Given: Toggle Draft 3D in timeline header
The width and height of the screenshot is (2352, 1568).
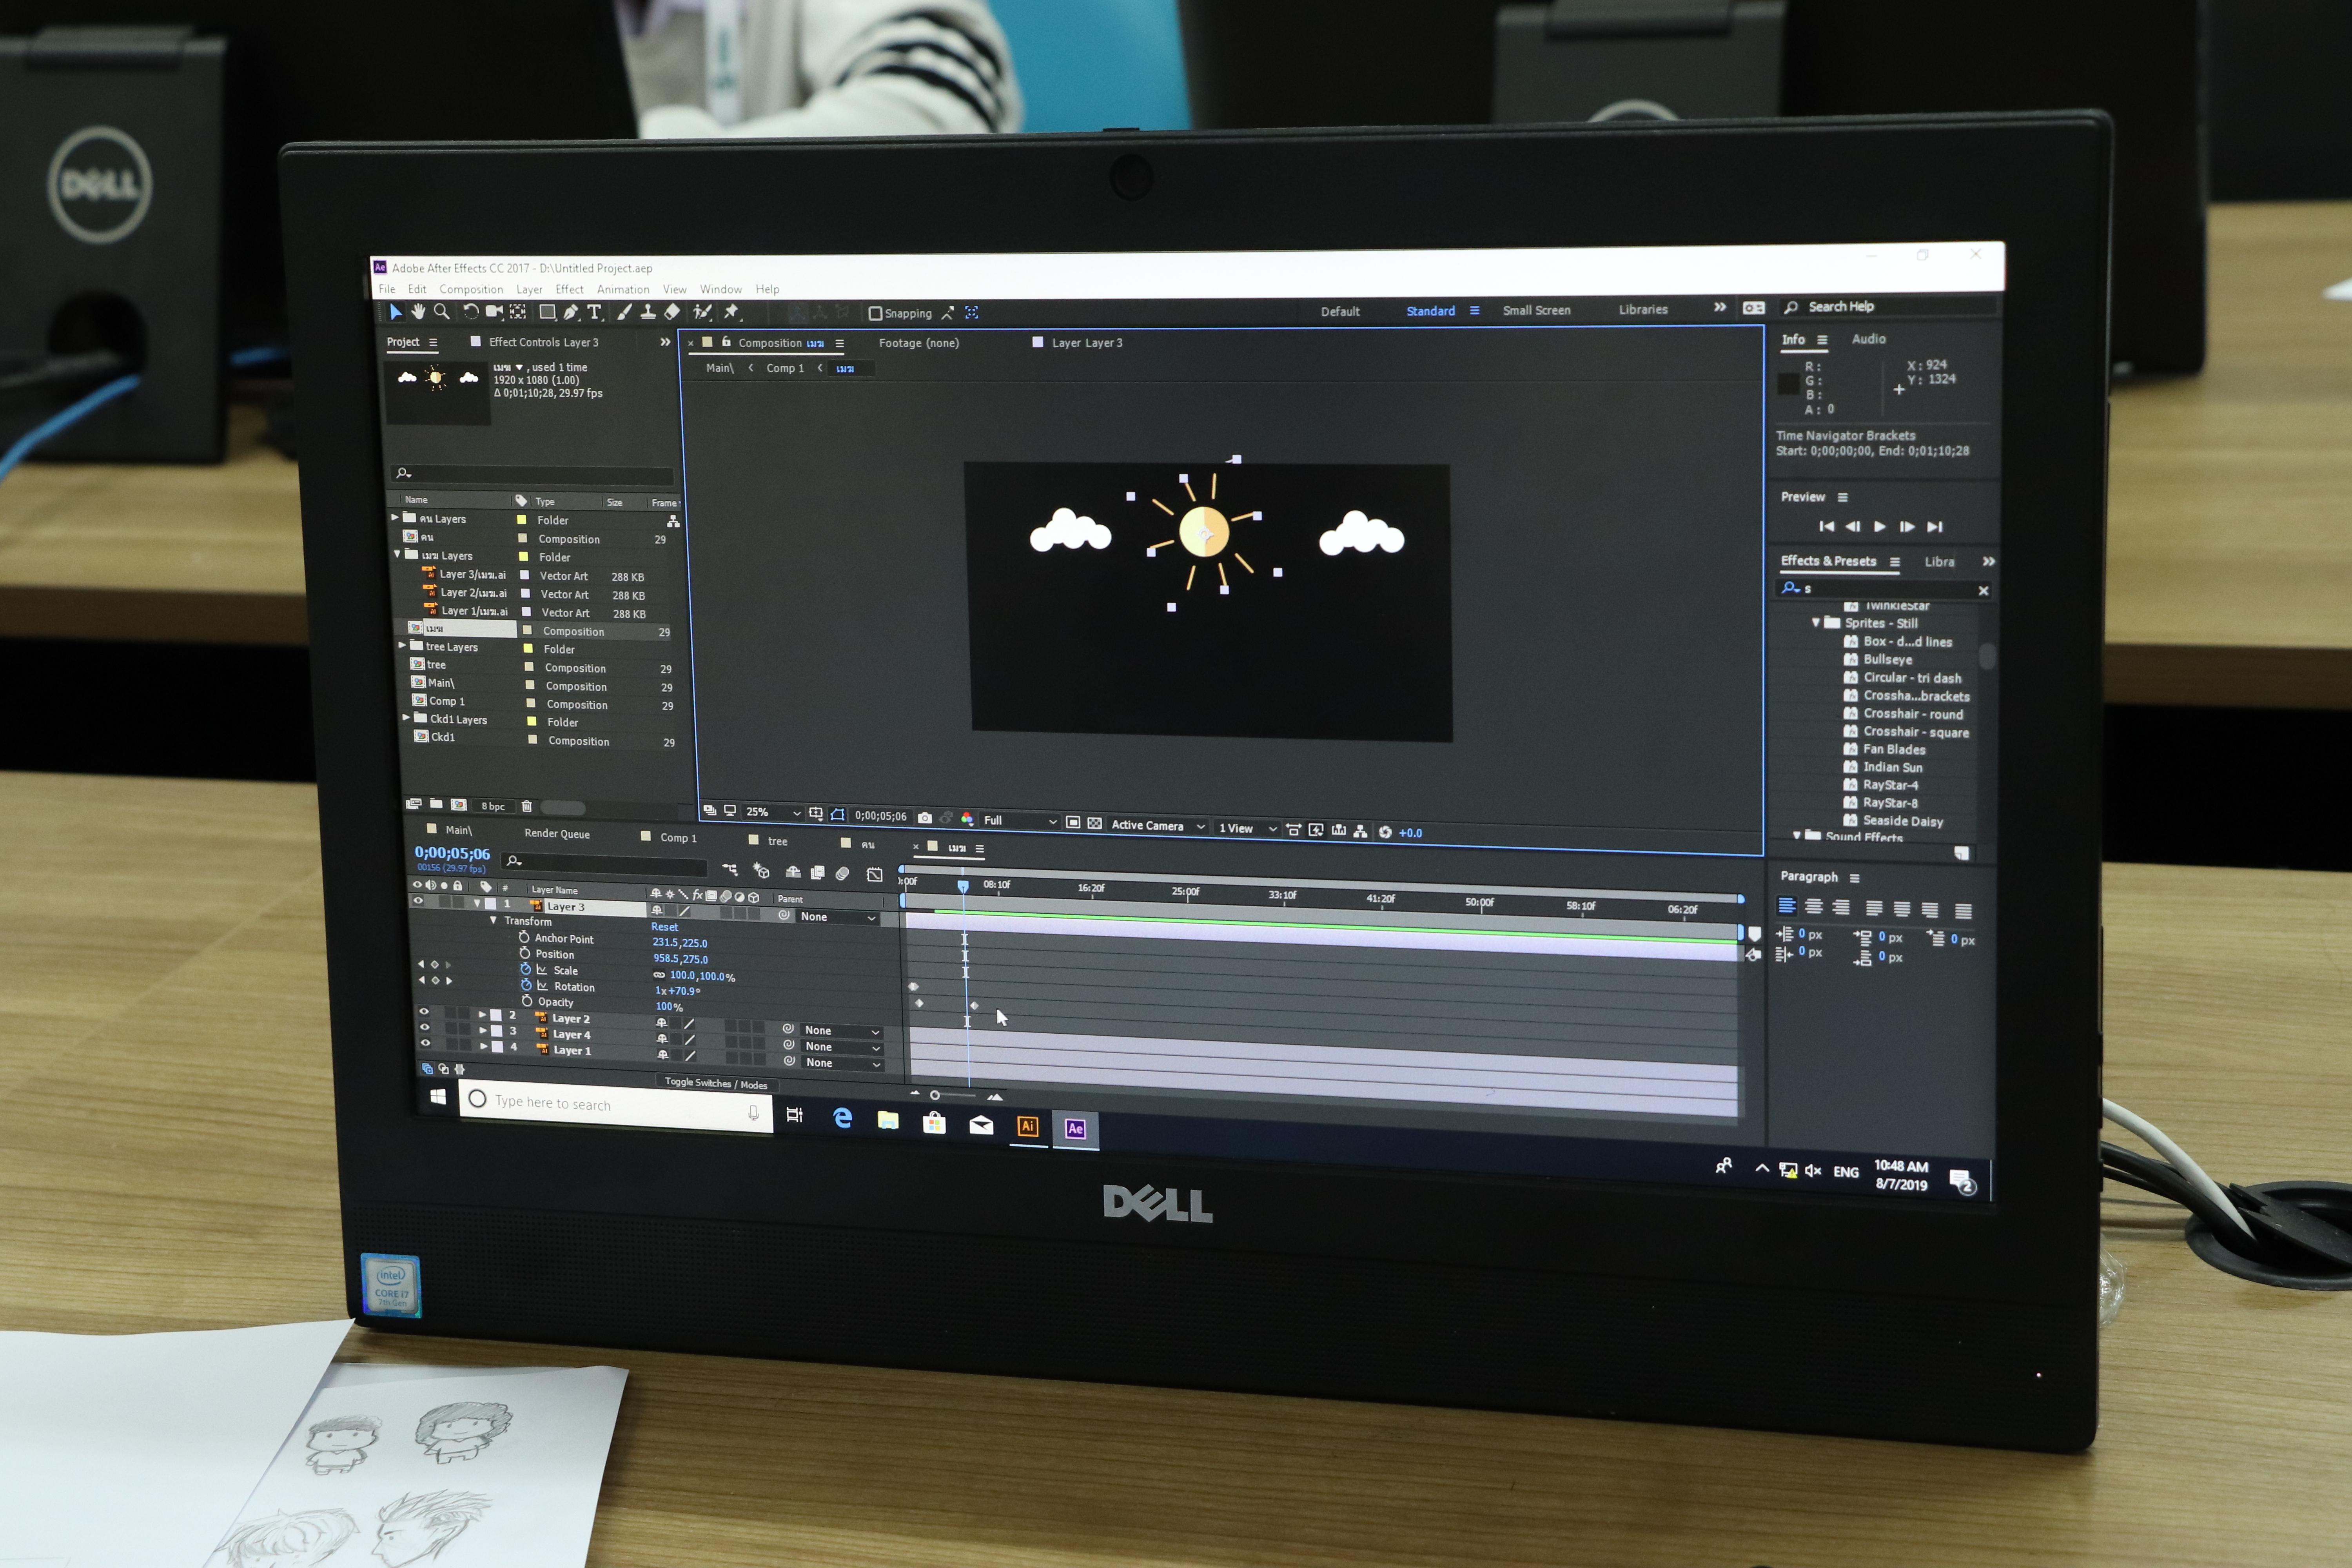Looking at the screenshot, I should 761,871.
